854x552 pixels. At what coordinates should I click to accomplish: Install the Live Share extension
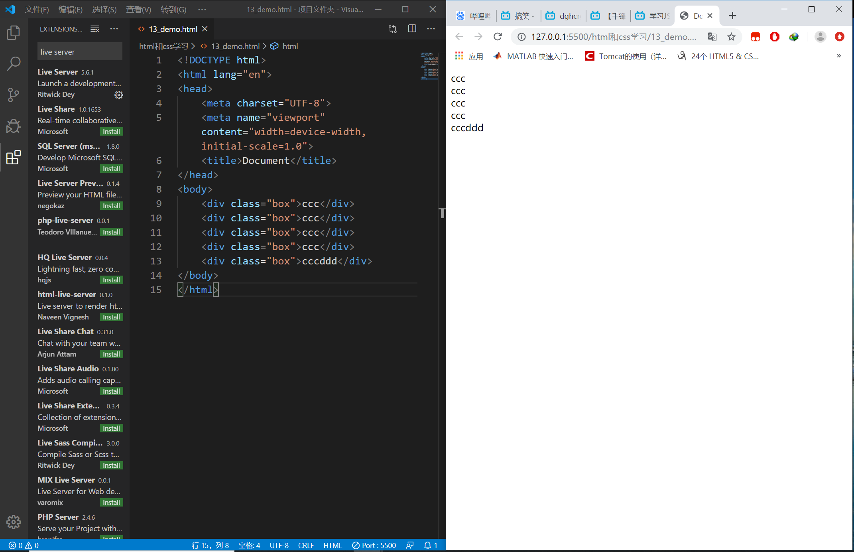(x=111, y=131)
